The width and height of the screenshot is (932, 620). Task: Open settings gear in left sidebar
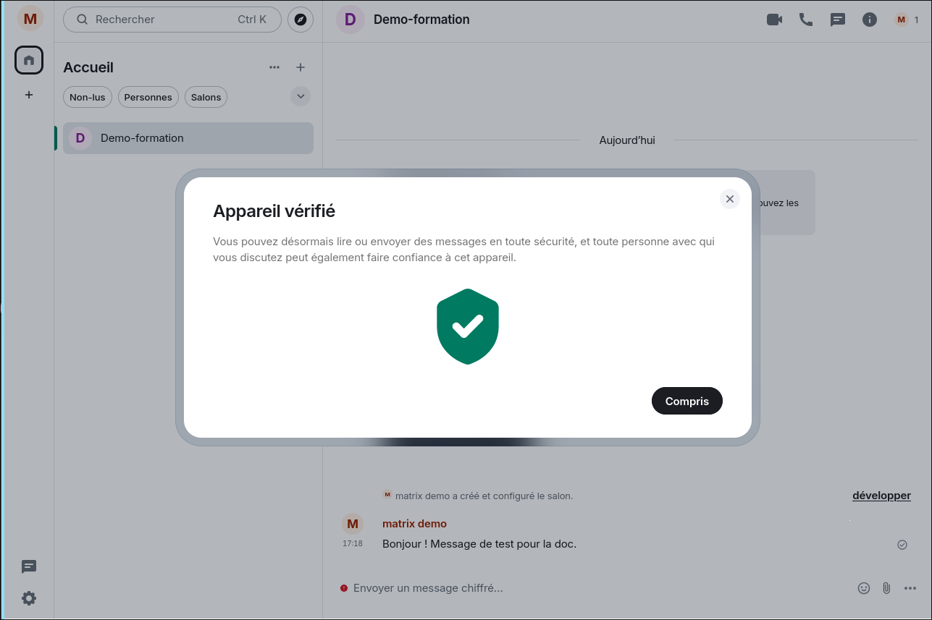pos(29,598)
